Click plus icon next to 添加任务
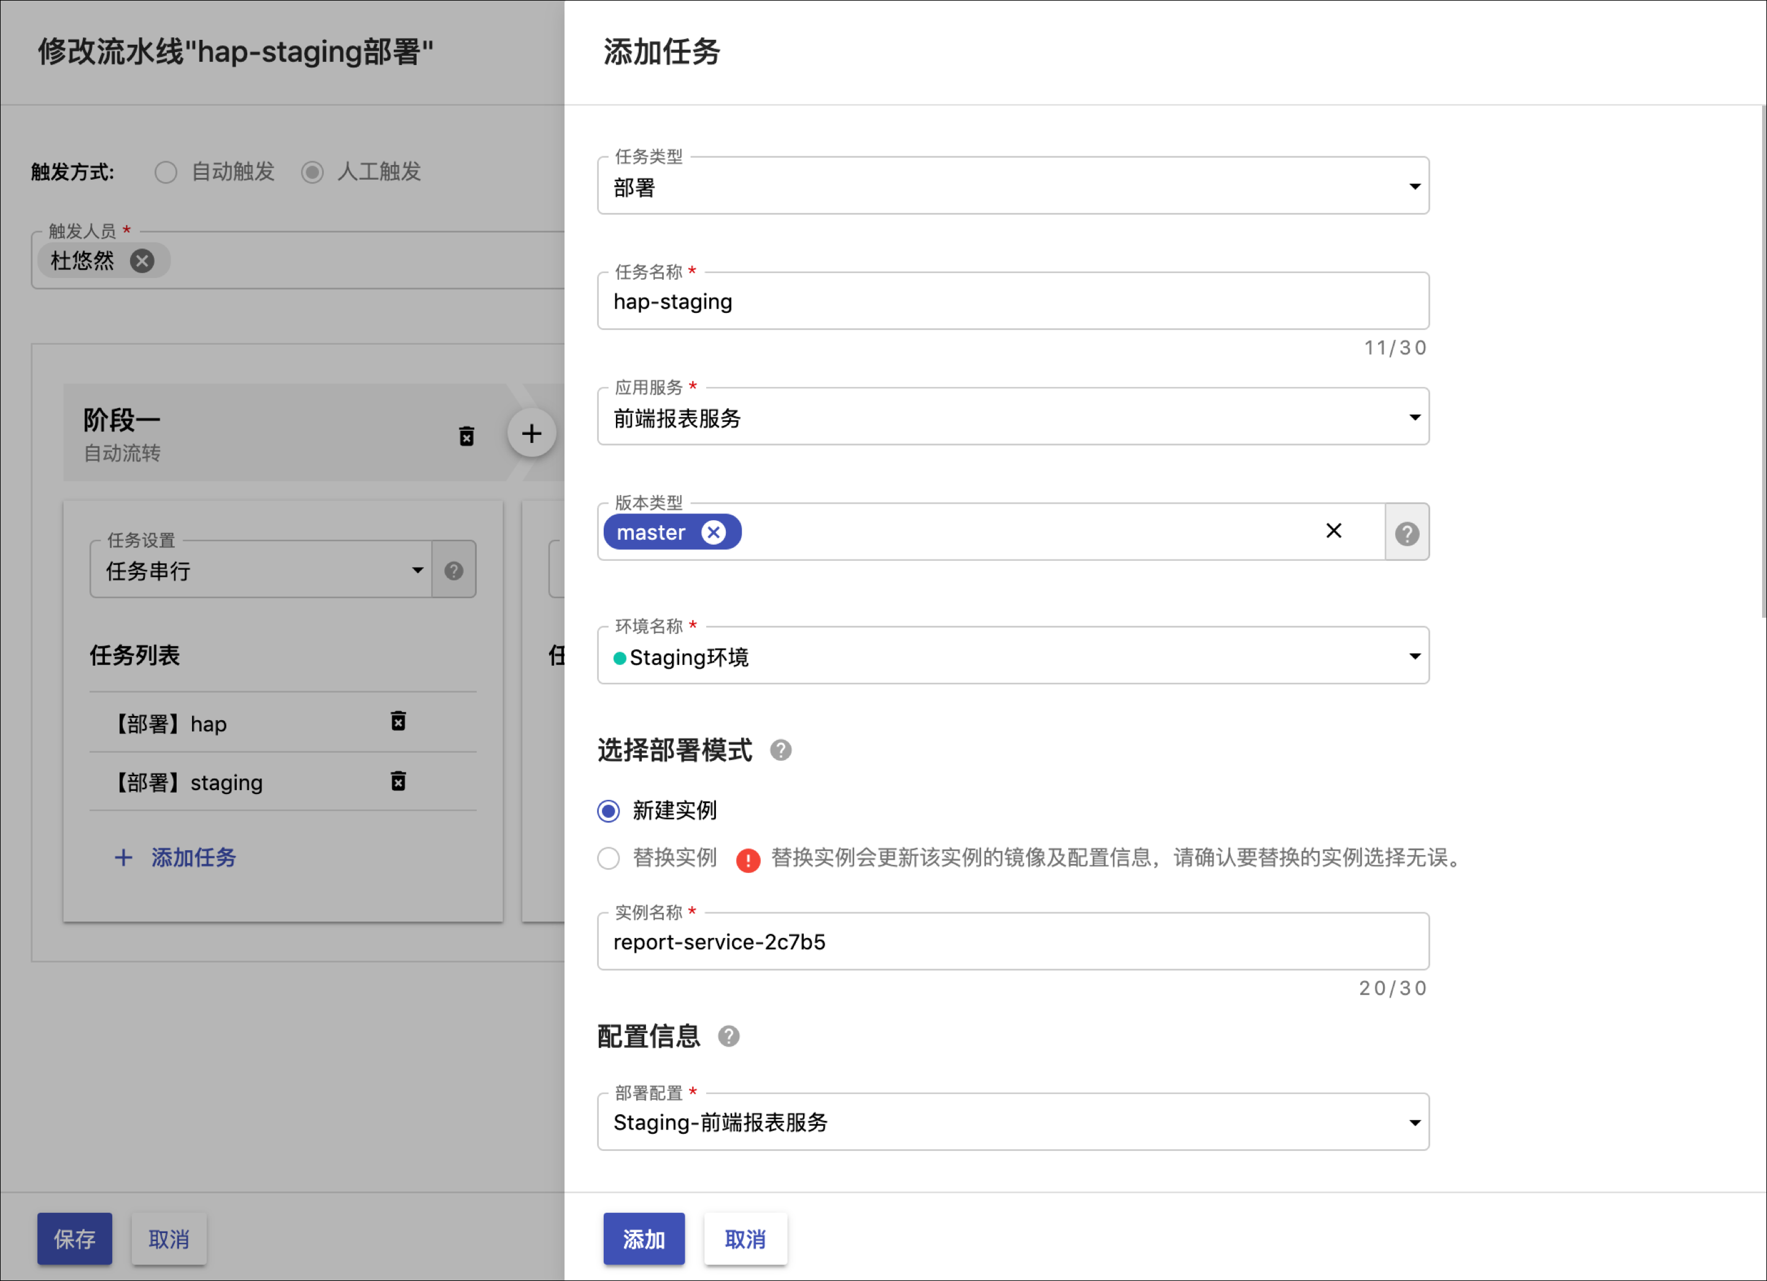Viewport: 1767px width, 1281px height. click(123, 858)
